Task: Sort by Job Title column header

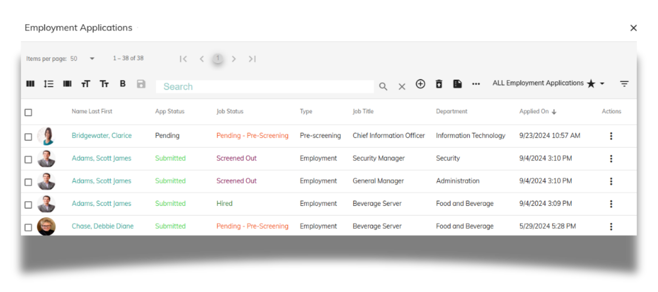Action: pyautogui.click(x=363, y=111)
